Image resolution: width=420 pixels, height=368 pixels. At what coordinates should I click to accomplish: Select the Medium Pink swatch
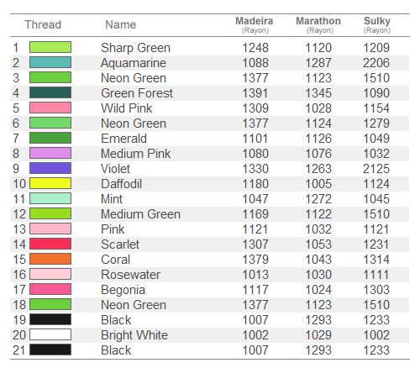click(50, 153)
